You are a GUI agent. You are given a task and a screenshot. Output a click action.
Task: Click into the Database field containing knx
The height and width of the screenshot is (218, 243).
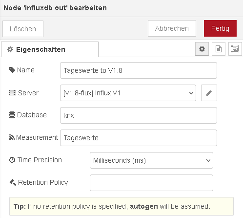(139, 115)
